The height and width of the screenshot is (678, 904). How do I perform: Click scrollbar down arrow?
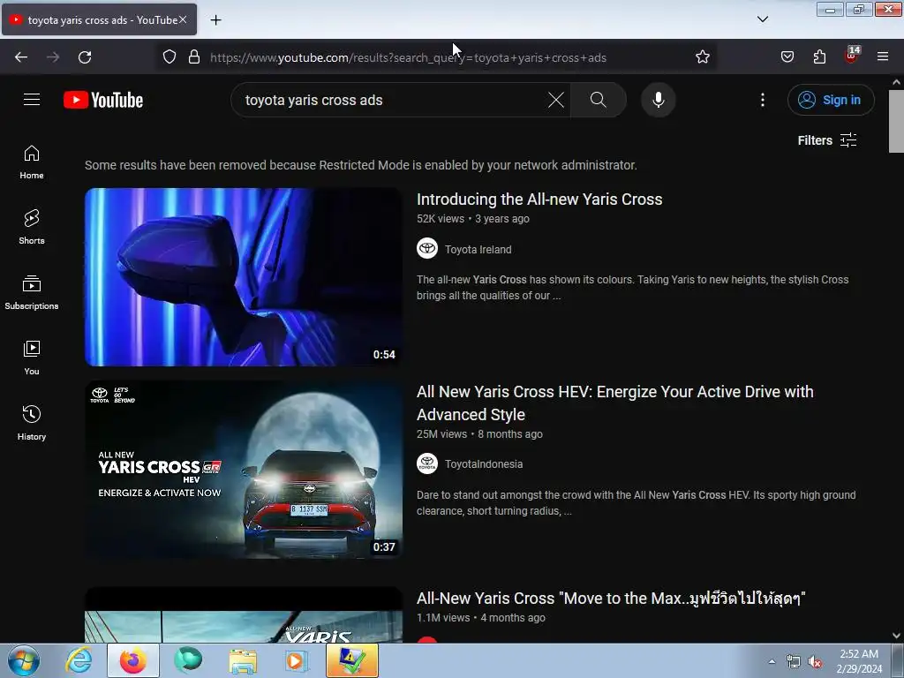[896, 636]
